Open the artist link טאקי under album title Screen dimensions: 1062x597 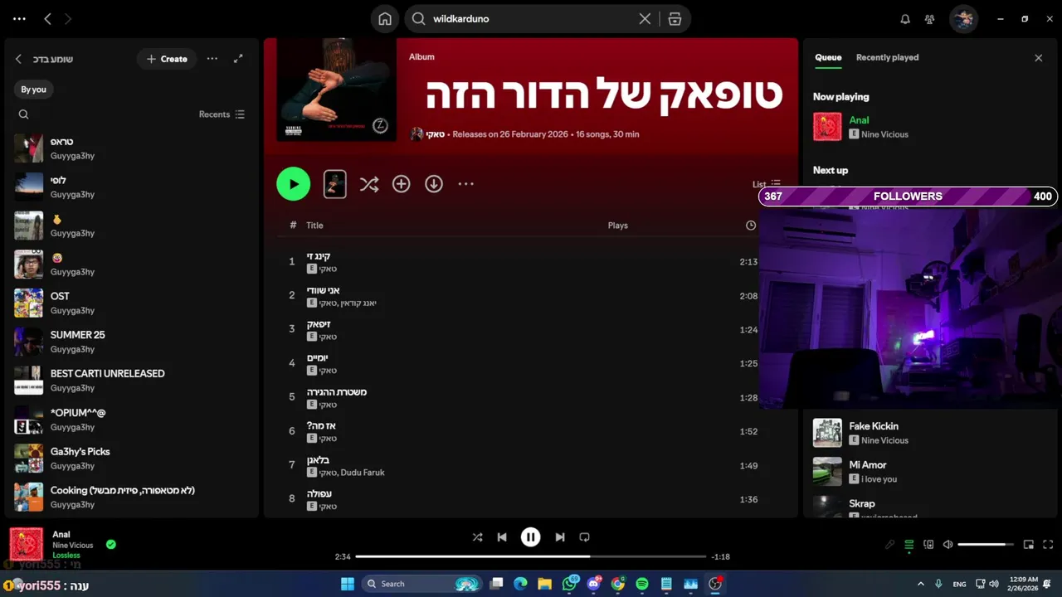[x=436, y=134]
